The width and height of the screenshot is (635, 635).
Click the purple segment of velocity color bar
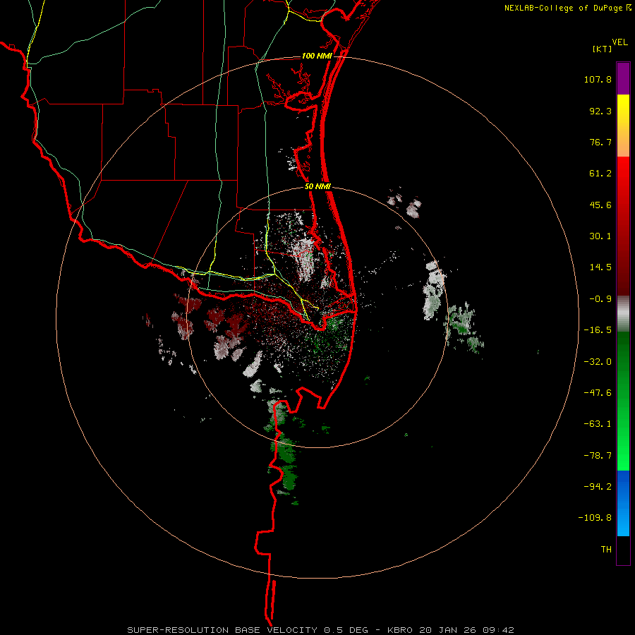point(623,78)
